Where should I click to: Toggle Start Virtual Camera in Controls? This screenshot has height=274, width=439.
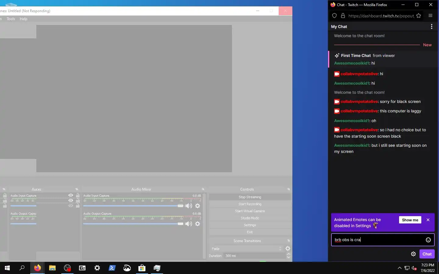point(250,211)
